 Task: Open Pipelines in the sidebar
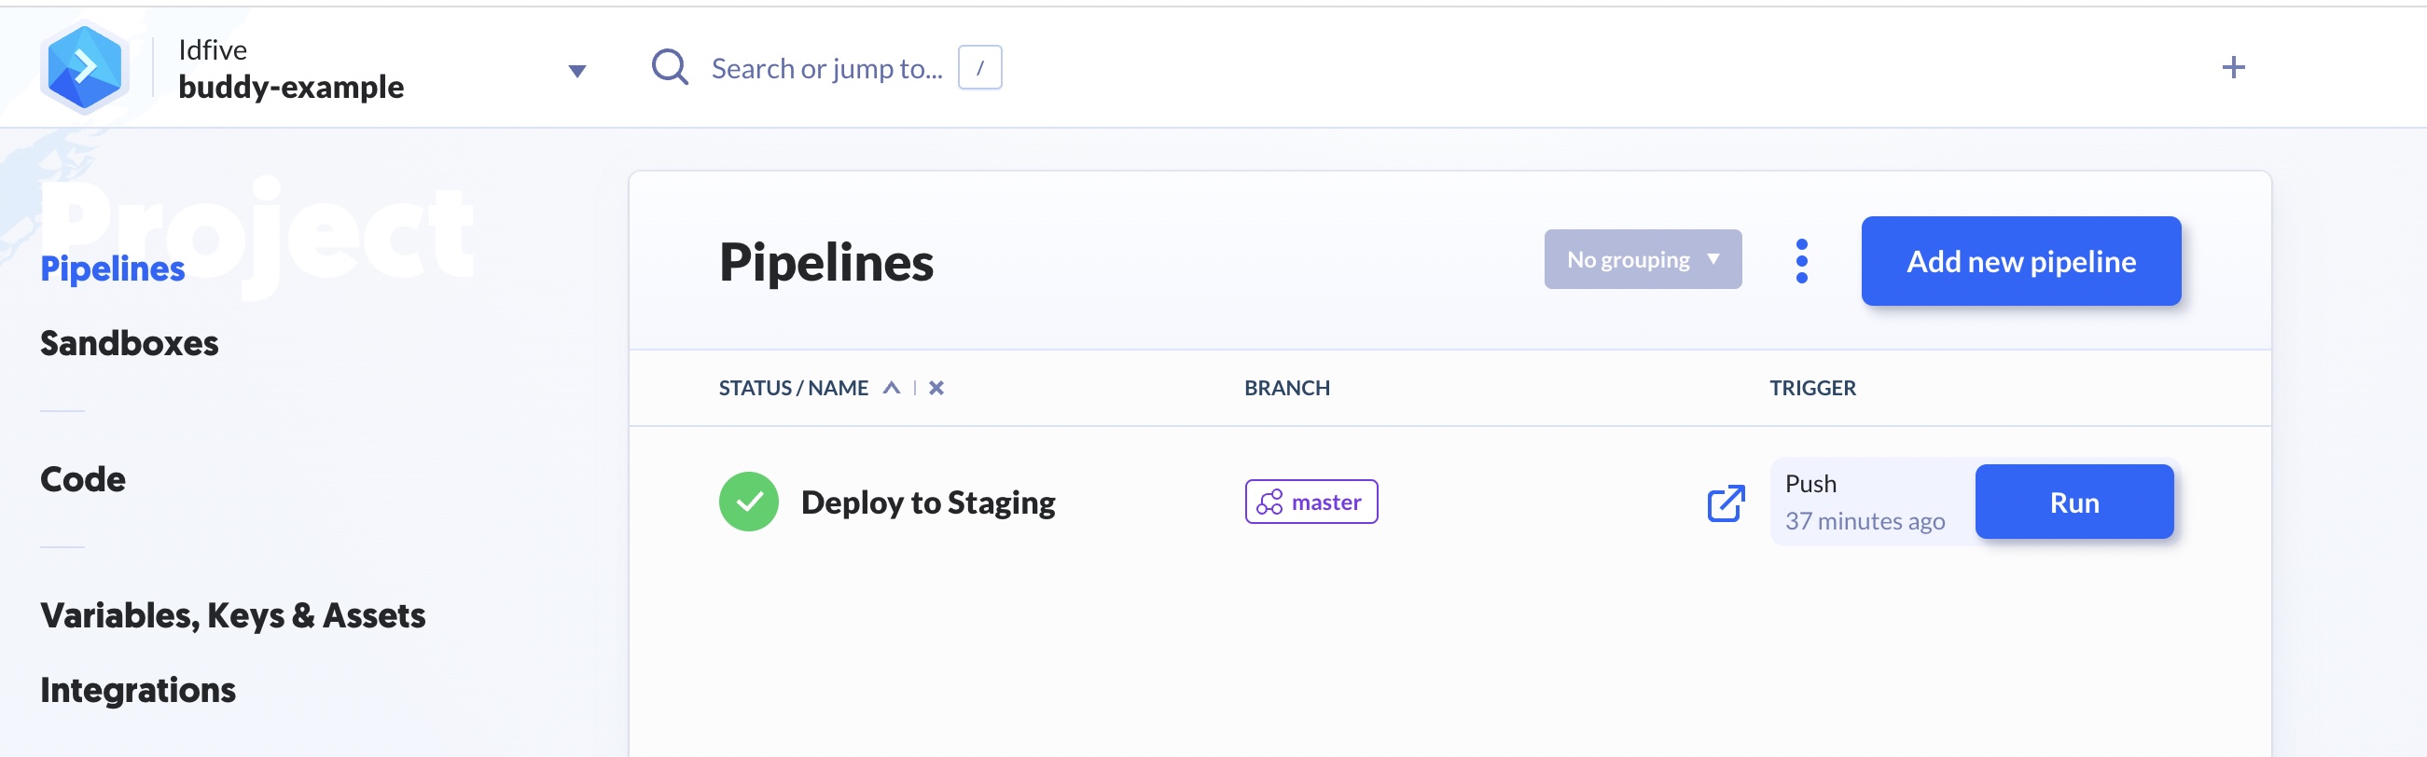pos(112,268)
